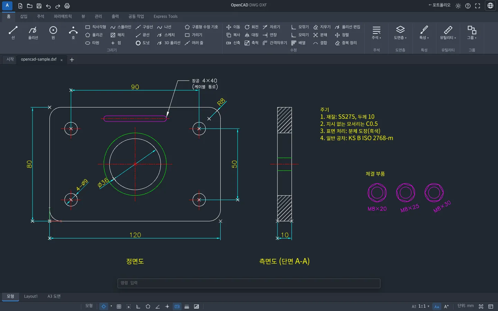Switch to the Express Tools tab

click(x=166, y=17)
